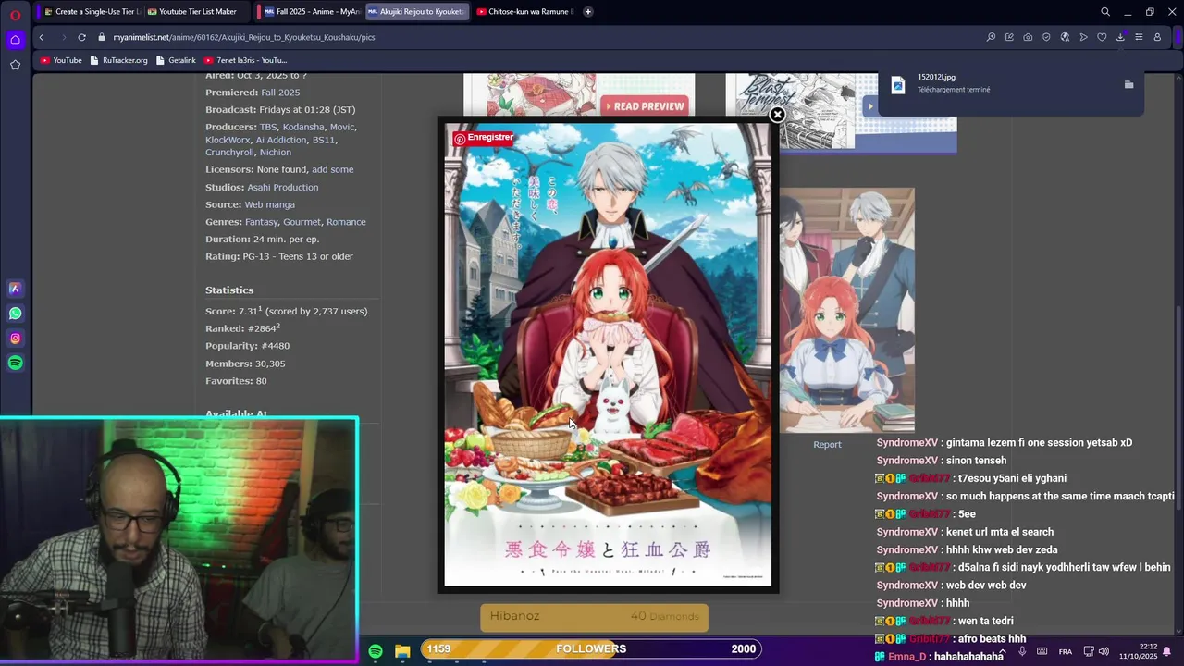Click the send-to-flow arrow icon
This screenshot has height=666, width=1184.
1083,37
